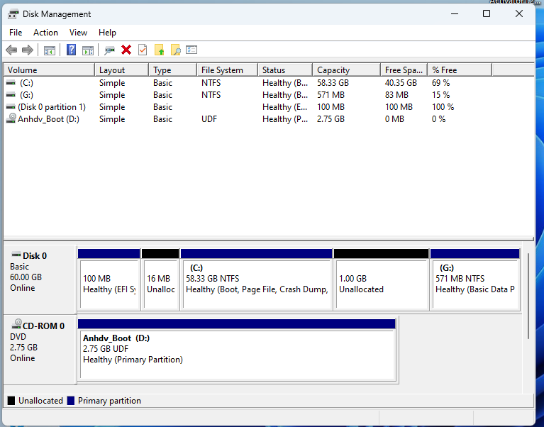
Task: Click the Back arrow toolbar icon
Action: pos(11,50)
